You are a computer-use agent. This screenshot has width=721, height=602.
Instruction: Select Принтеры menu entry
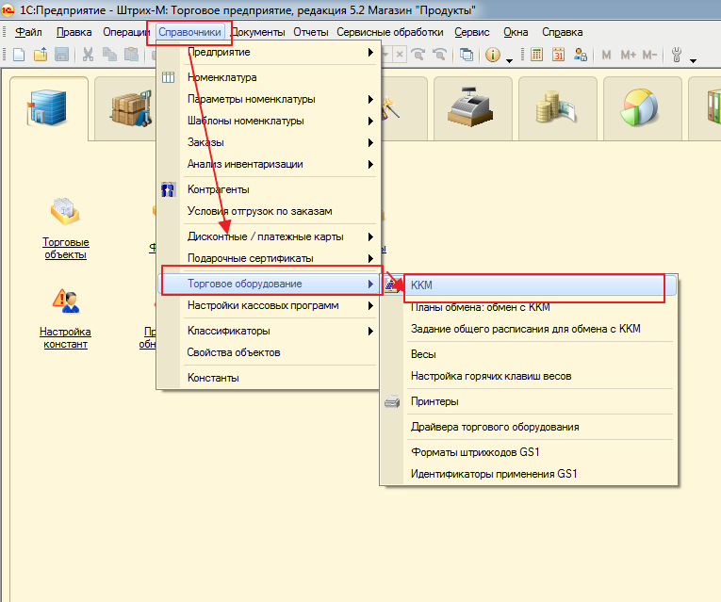tap(435, 401)
